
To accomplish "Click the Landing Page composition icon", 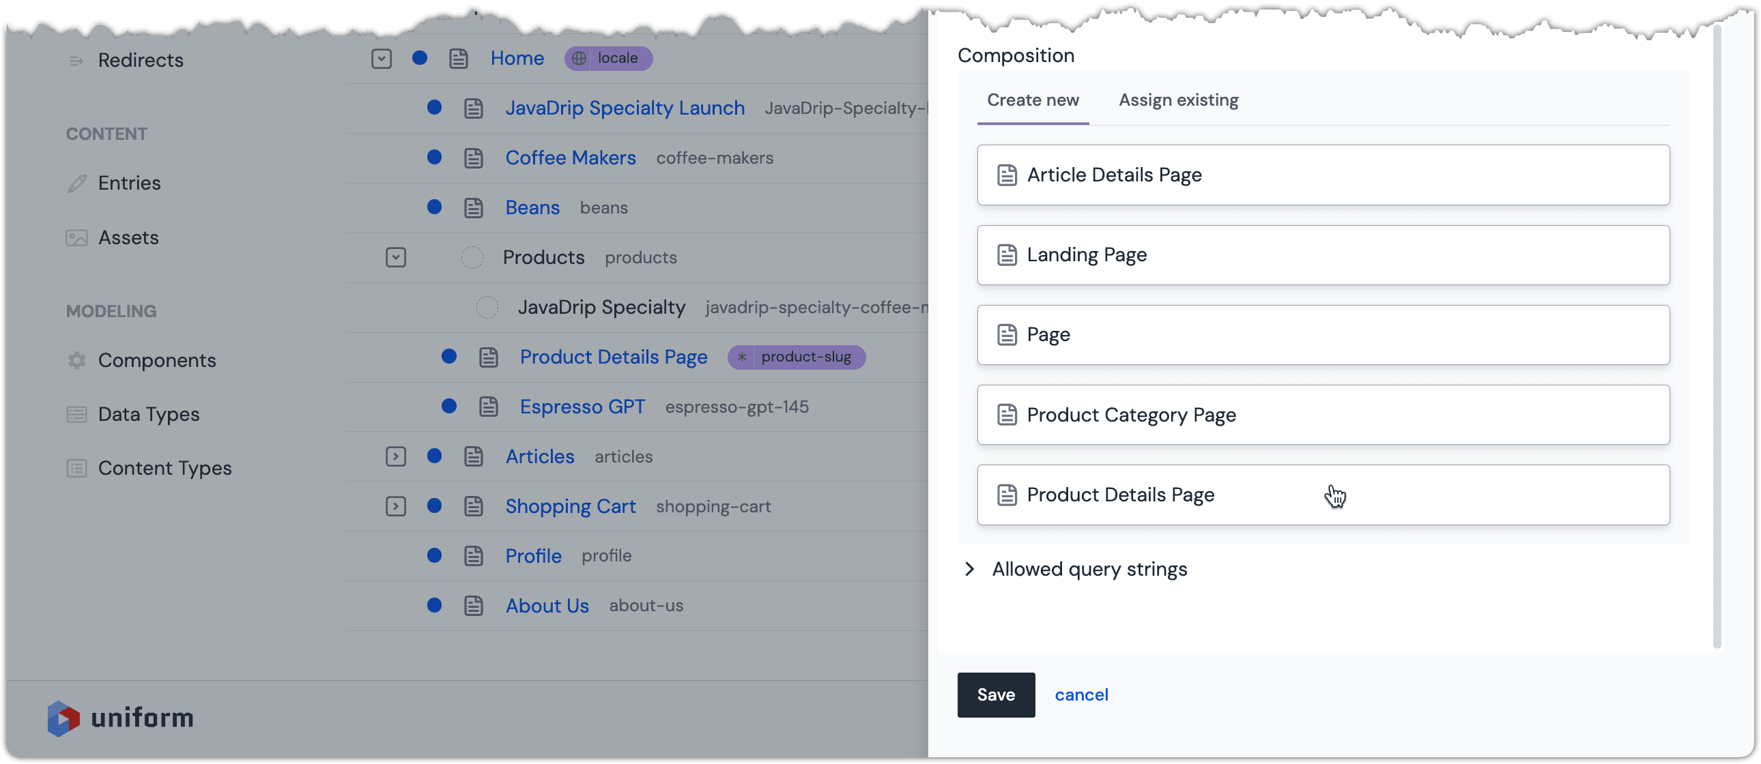I will tap(1006, 254).
